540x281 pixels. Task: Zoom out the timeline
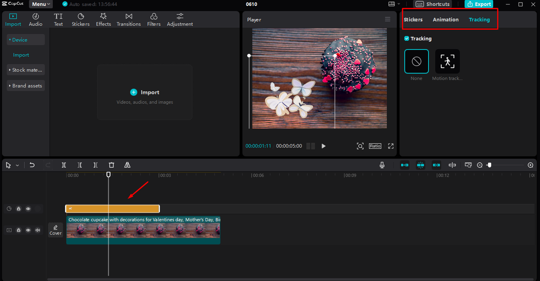point(480,165)
